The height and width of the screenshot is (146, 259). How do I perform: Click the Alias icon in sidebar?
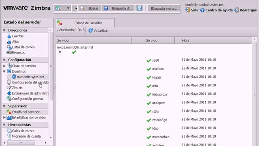tap(9, 42)
